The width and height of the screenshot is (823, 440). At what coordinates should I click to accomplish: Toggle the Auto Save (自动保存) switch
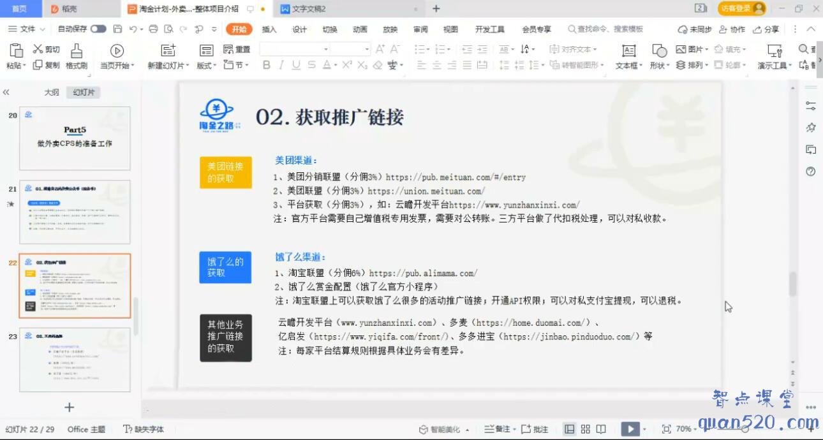(x=98, y=29)
